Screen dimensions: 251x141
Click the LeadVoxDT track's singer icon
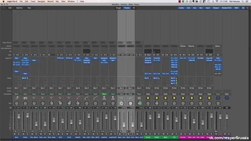pos(113,98)
